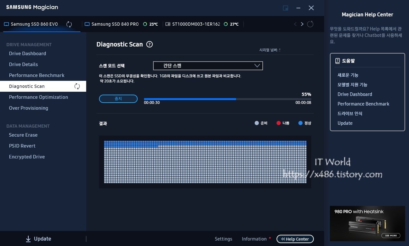Click the spinning scan icon next to Diagnostic Scan

coord(77,86)
